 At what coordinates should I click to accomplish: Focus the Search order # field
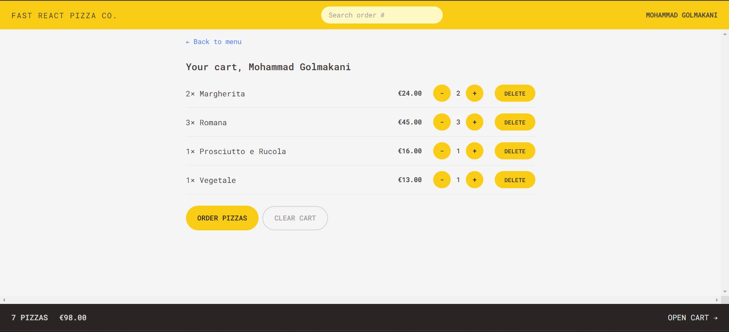point(382,15)
